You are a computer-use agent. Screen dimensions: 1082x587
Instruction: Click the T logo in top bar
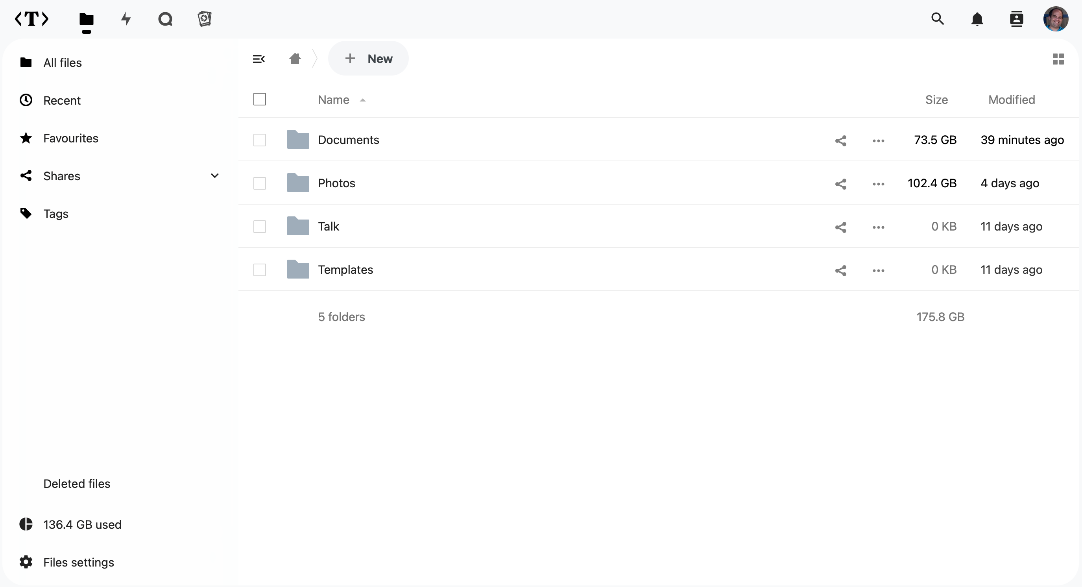(x=31, y=19)
